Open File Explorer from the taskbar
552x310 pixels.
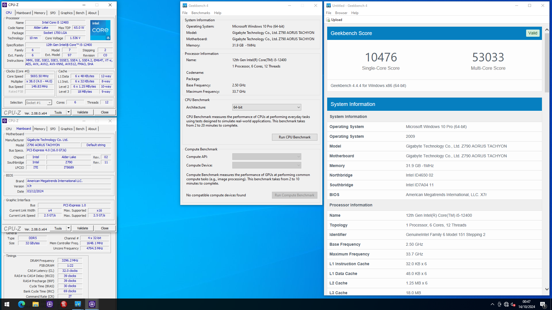click(35, 304)
